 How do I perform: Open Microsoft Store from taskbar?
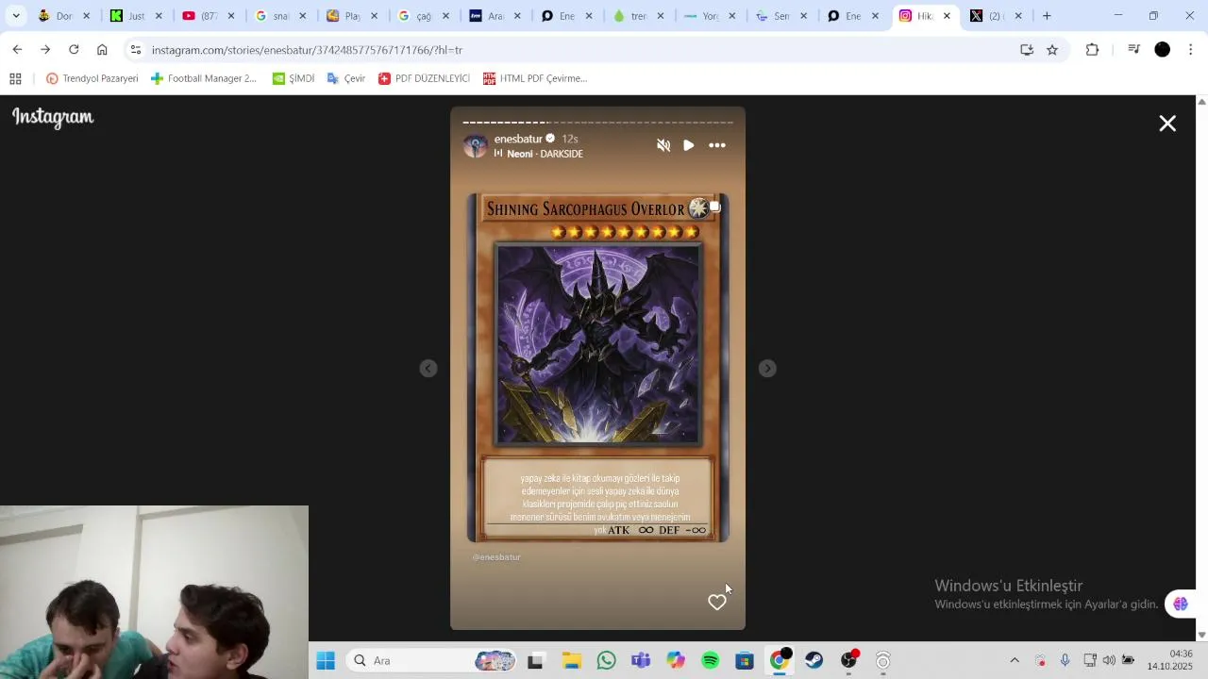pos(745,661)
